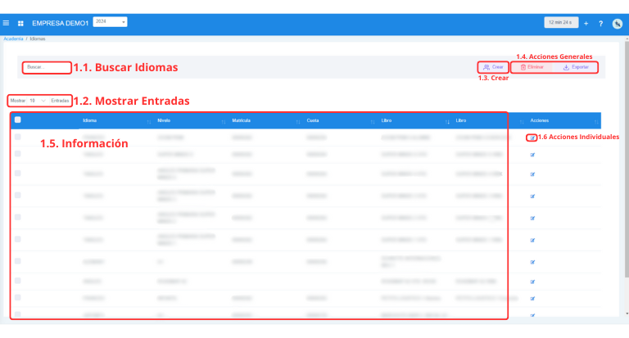Click the Eliminar button
This screenshot has width=629, height=338.
532,67
